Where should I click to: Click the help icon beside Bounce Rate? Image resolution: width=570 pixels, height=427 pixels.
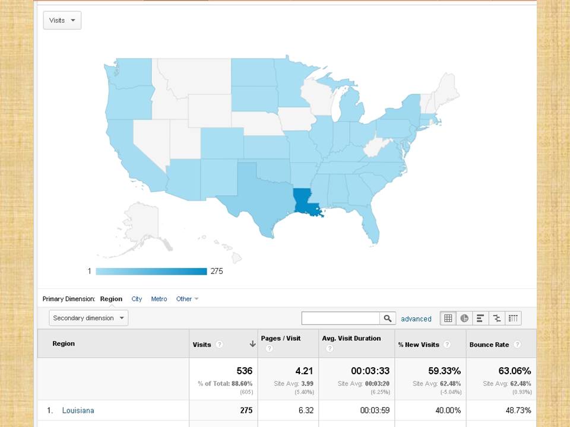(x=517, y=345)
